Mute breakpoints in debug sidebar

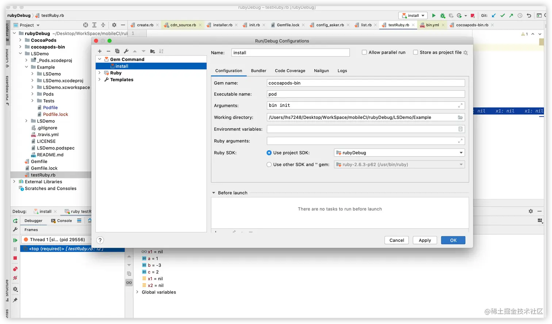tap(15, 278)
